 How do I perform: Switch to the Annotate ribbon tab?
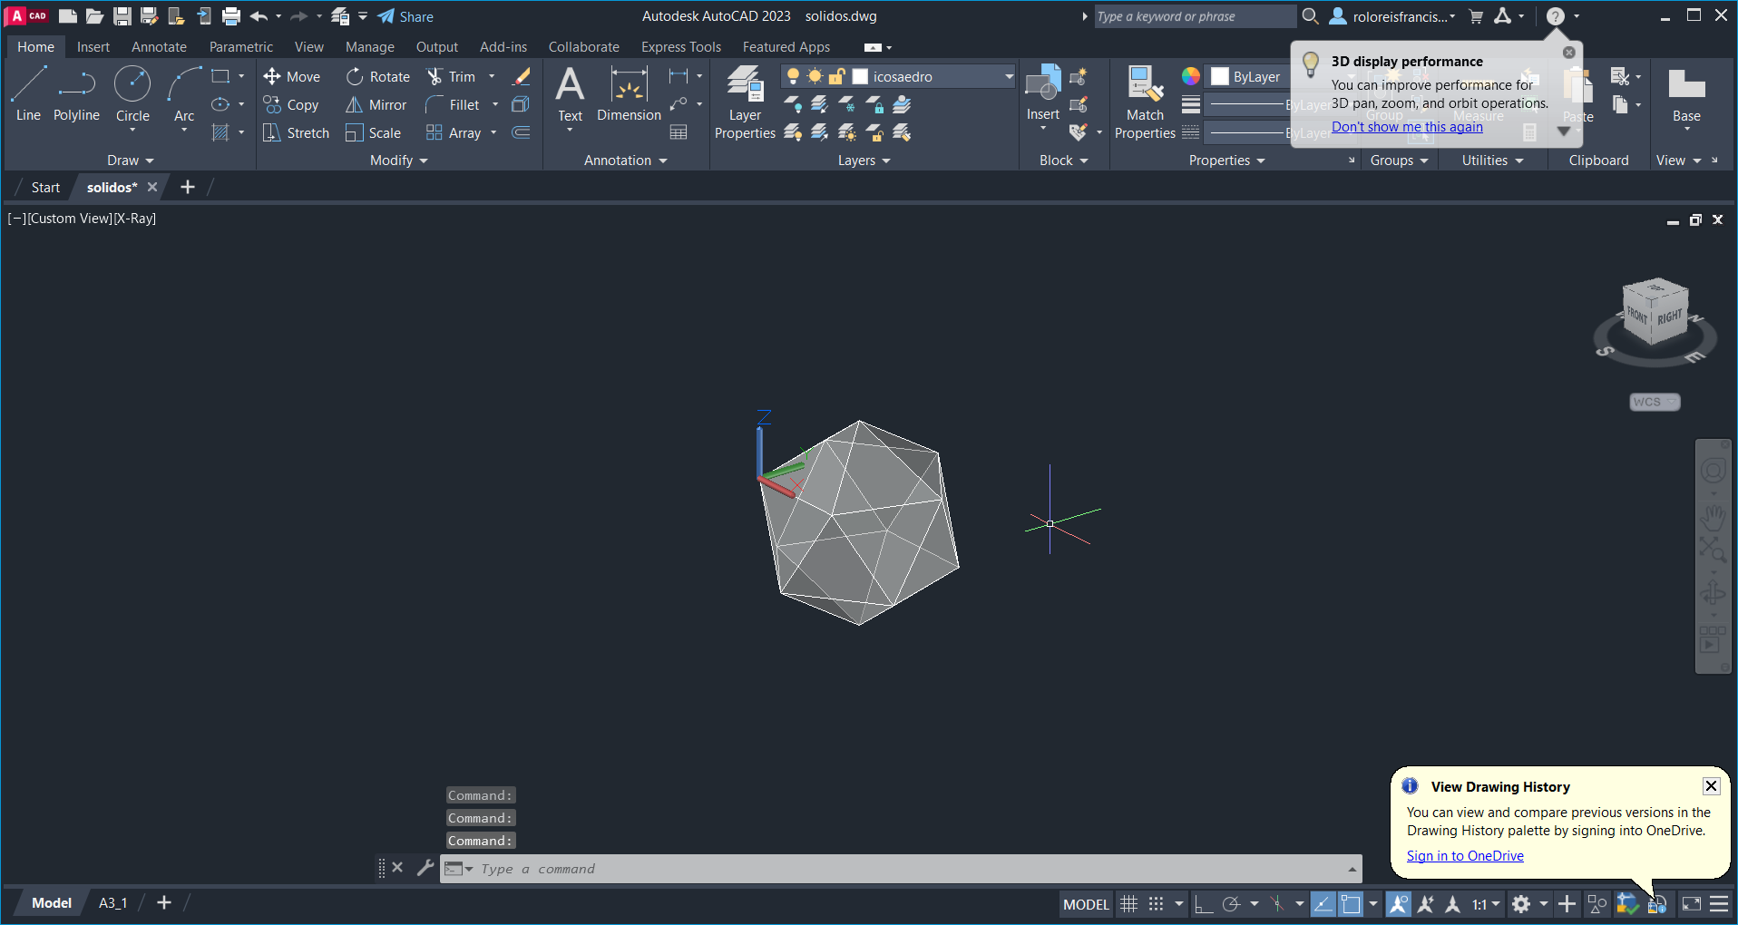tap(159, 47)
